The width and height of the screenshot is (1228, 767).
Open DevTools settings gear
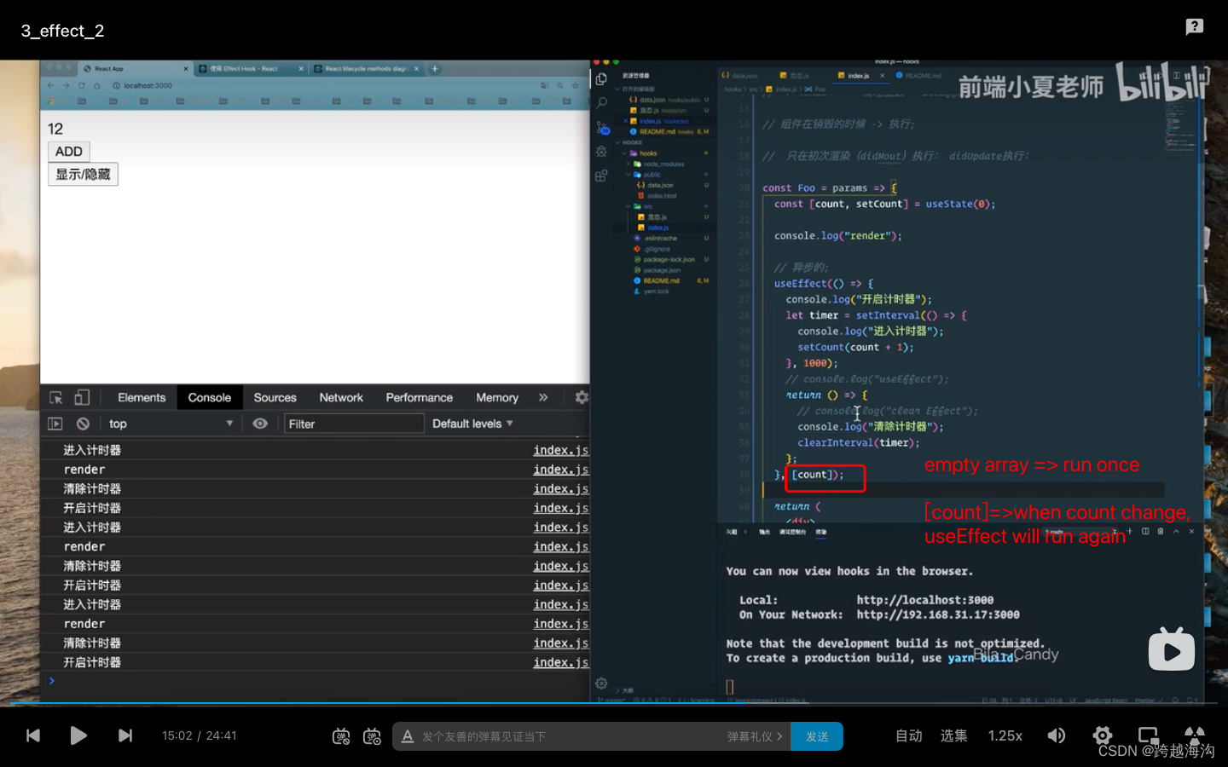coord(582,397)
